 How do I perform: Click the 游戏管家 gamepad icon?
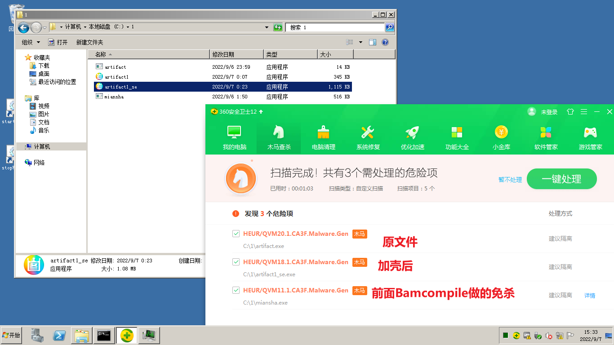[590, 132]
